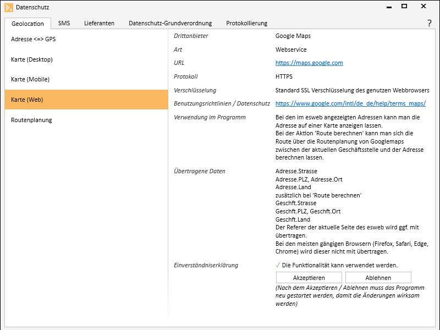Show the Protokollierung tab
The height and width of the screenshot is (330, 440).
(246, 23)
